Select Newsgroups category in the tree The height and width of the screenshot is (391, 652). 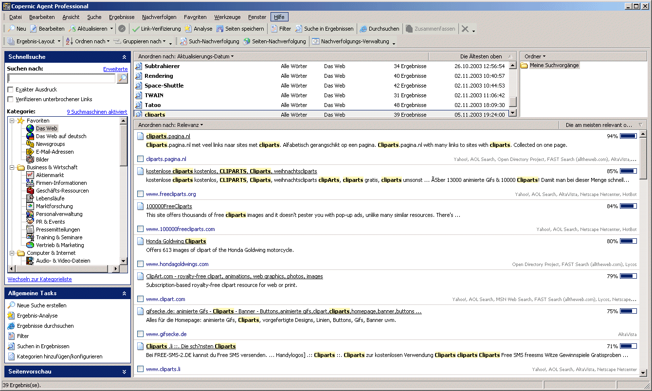pyautogui.click(x=50, y=144)
